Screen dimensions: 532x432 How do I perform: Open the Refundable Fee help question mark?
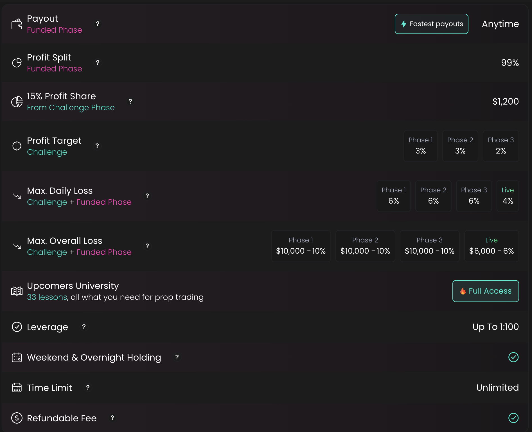pos(112,418)
